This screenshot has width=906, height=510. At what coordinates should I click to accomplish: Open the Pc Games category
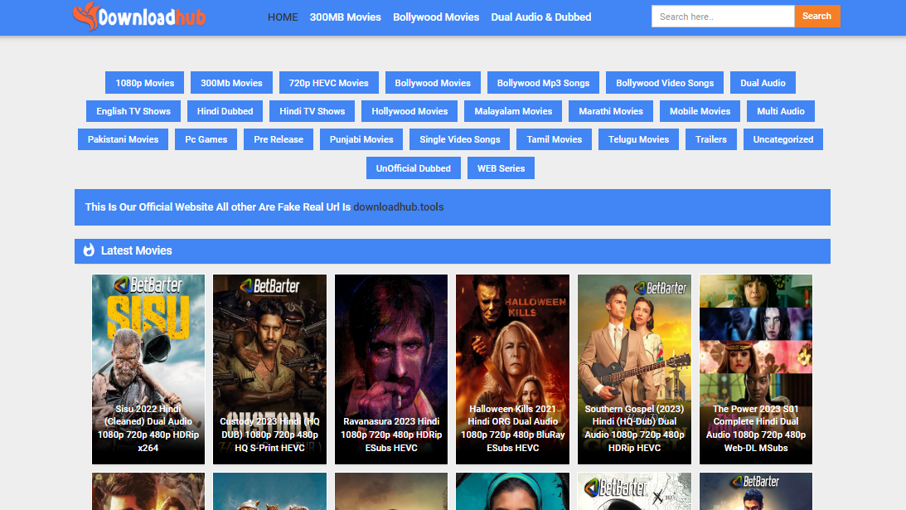pos(206,139)
